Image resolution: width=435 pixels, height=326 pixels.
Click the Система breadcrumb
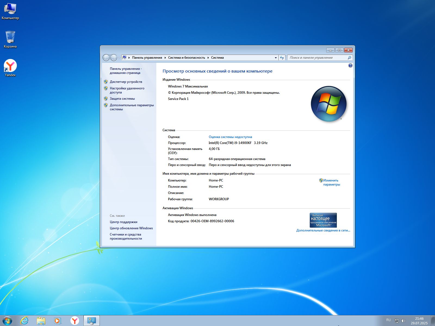click(217, 58)
